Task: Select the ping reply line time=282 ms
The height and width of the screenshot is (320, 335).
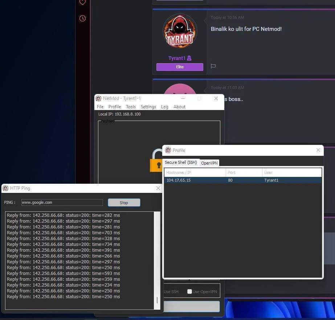Action: (64, 215)
